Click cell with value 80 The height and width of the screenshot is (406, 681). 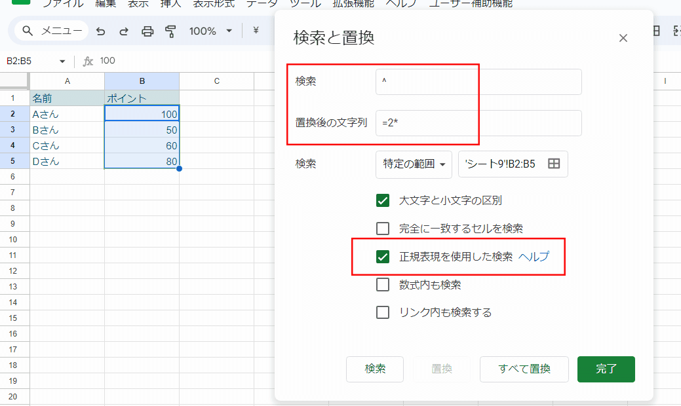coord(142,161)
